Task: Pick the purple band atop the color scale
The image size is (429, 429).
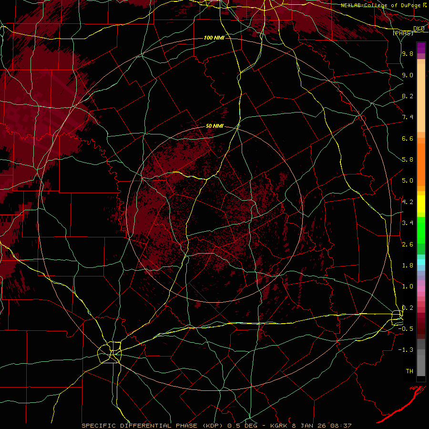Action: tap(421, 48)
